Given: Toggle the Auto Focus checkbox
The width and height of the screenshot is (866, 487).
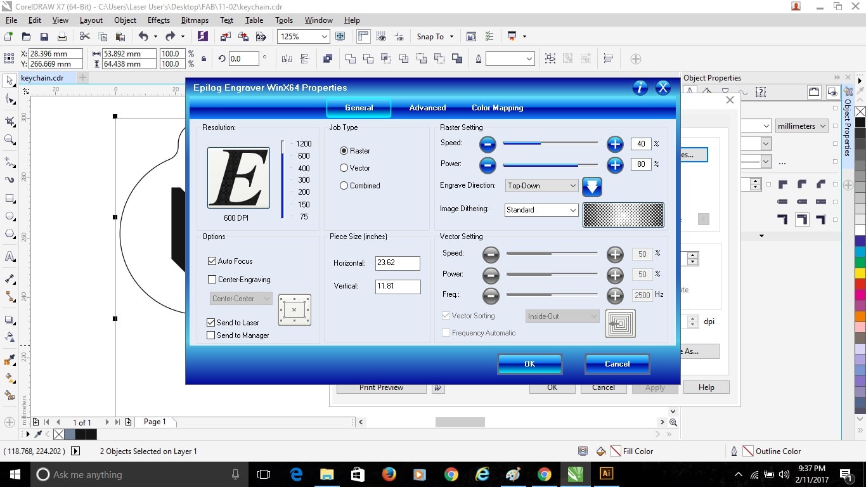Looking at the screenshot, I should [x=212, y=261].
